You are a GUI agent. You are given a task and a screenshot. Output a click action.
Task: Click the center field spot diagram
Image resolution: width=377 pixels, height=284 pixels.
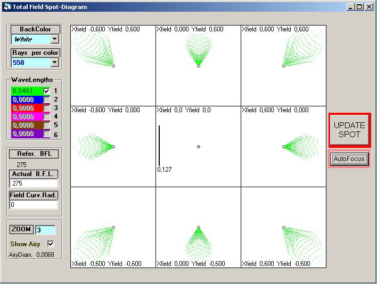coord(198,146)
